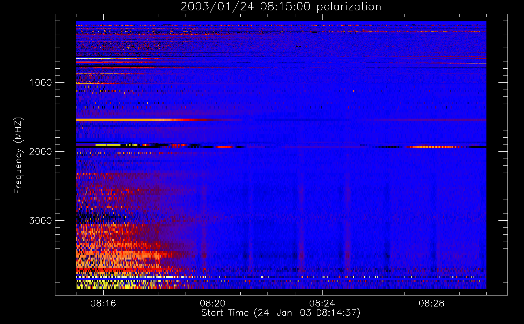Click the 08:28 time tick label

[x=432, y=304]
